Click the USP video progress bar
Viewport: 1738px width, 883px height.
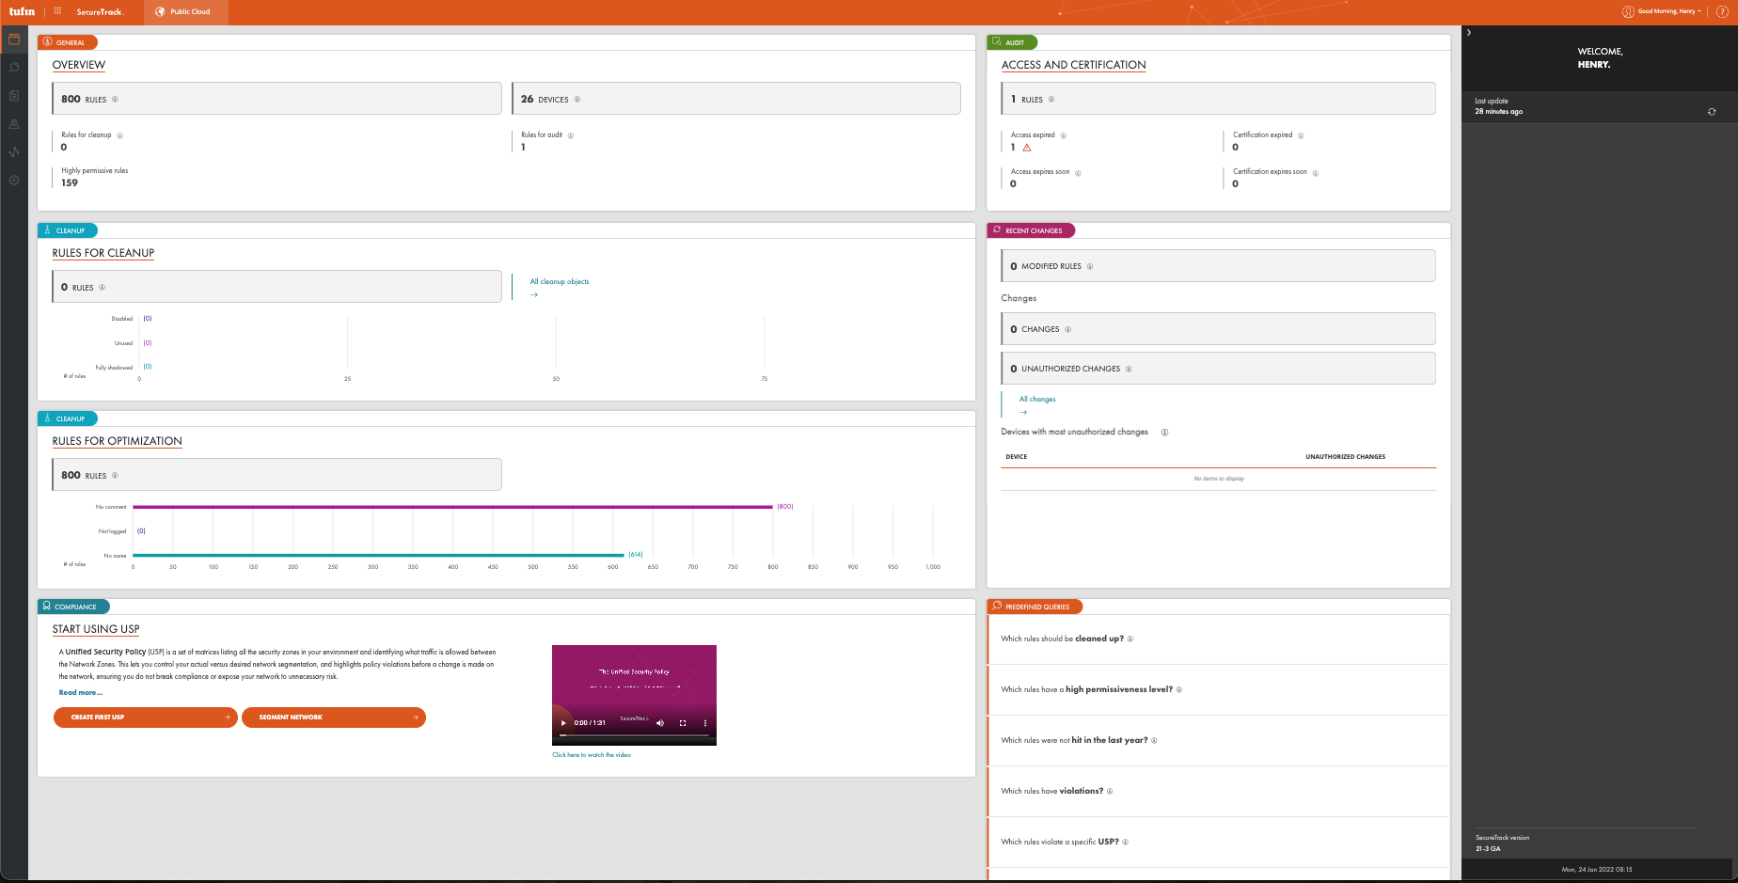[x=634, y=735]
